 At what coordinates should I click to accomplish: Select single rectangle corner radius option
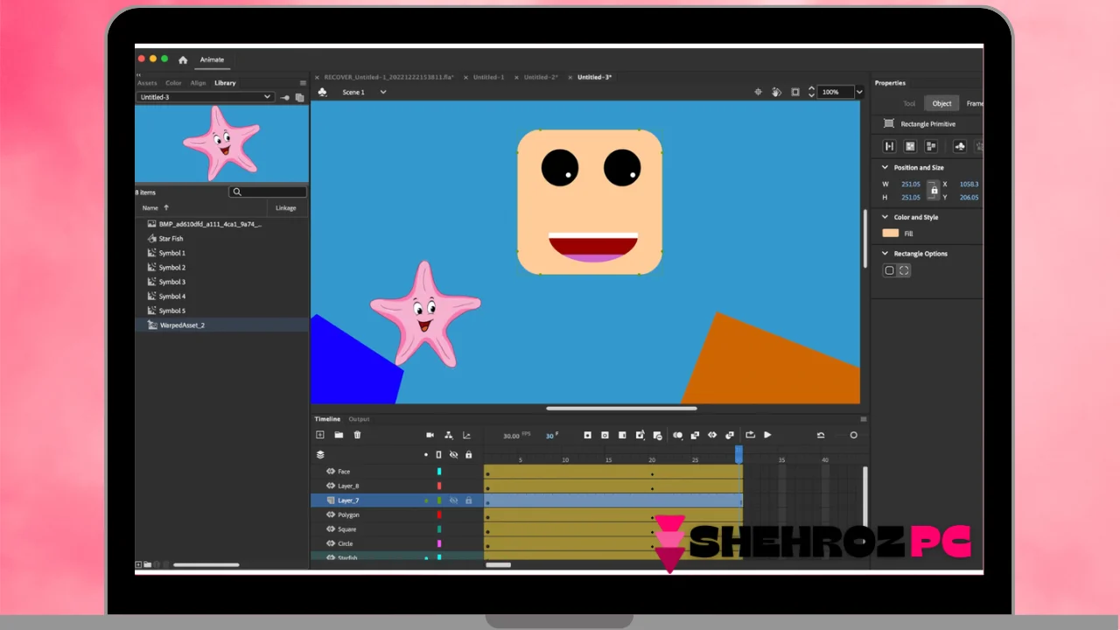point(889,270)
